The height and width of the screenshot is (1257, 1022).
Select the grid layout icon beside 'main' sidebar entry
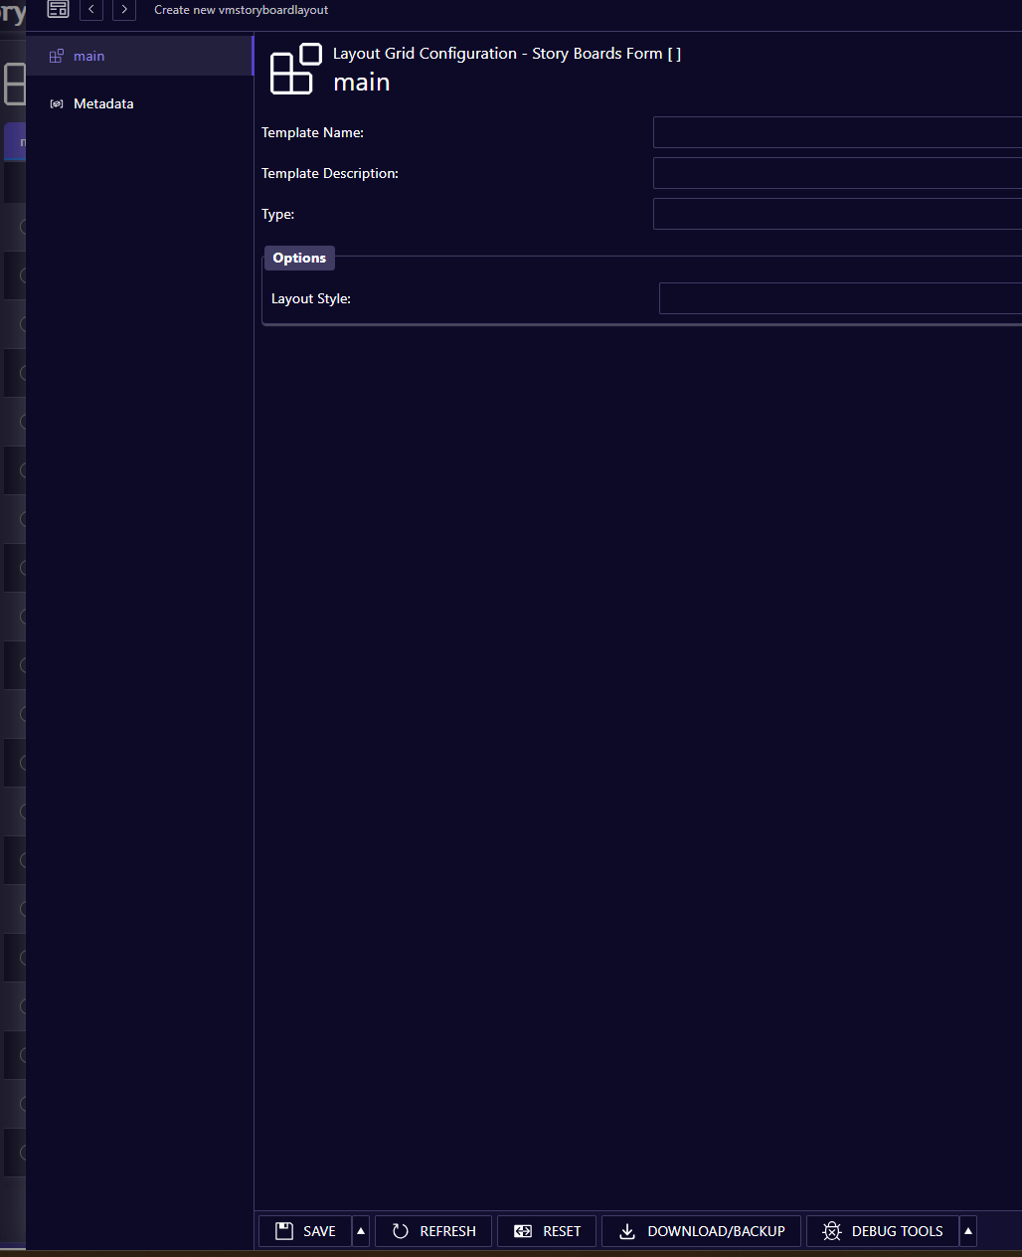56,56
